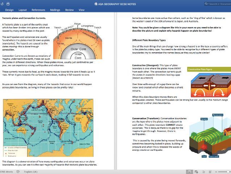Select the View tab
The width and height of the screenshot is (231, 174).
click(81, 10)
